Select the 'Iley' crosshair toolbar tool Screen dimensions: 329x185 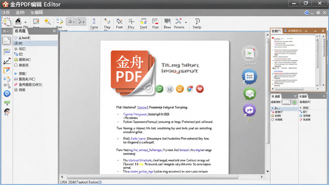pyautogui.click(x=131, y=23)
